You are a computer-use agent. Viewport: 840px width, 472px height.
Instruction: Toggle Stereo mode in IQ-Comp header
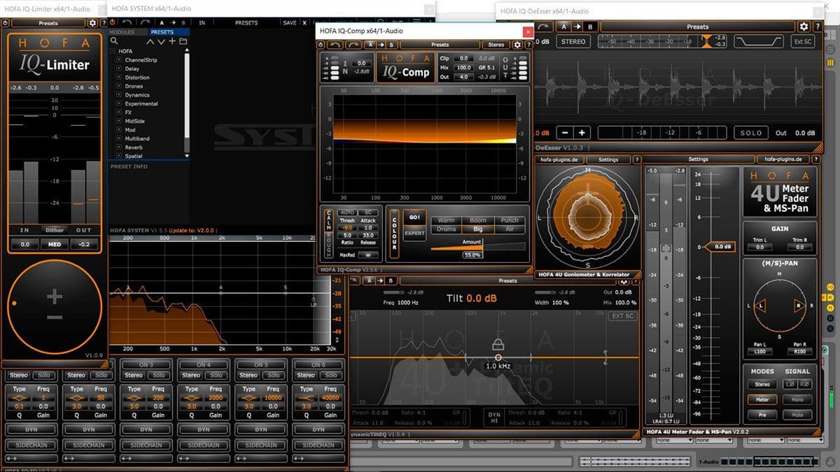(x=496, y=45)
